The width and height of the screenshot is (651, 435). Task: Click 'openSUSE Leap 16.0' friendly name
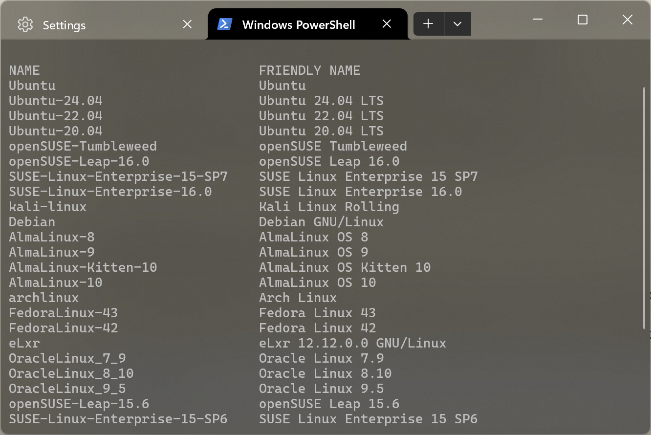click(x=329, y=161)
